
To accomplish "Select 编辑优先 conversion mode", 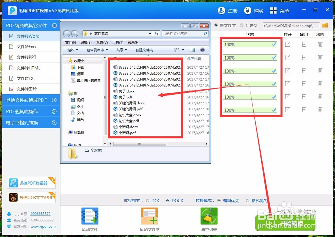I will 219,200.
